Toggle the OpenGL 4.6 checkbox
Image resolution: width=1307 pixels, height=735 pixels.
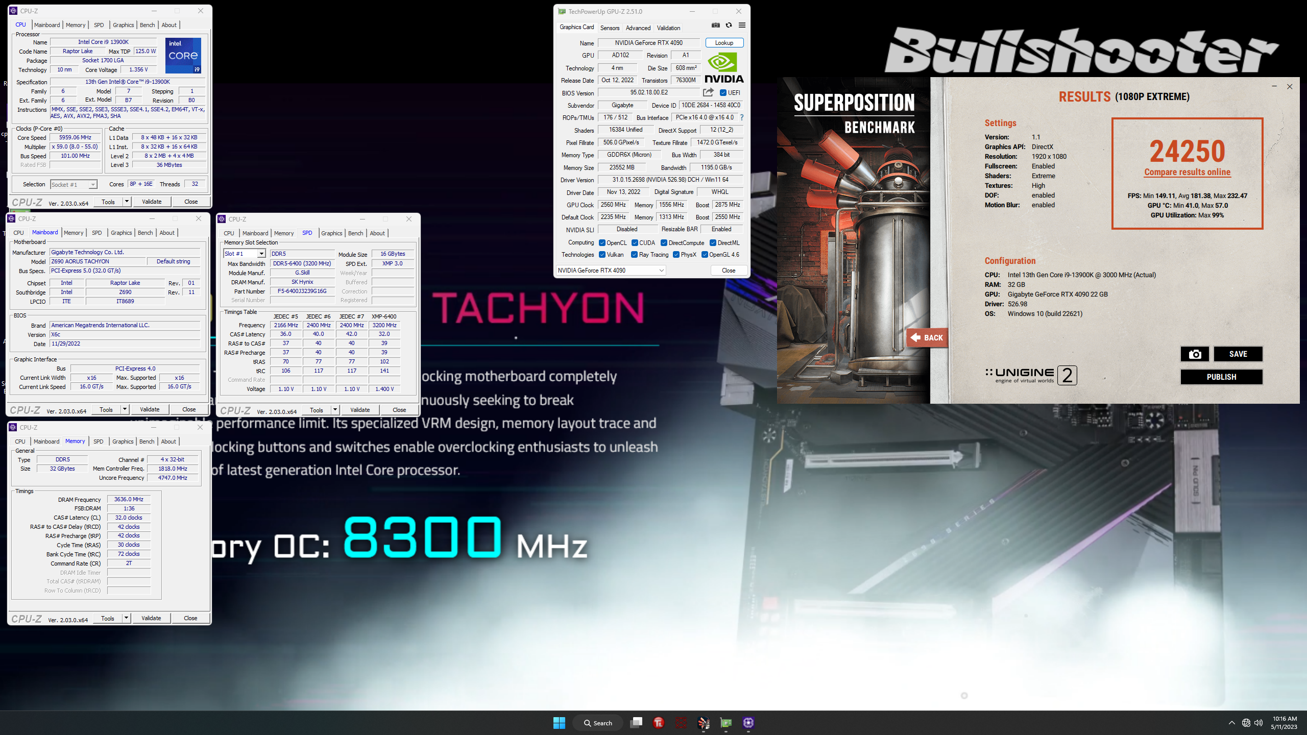click(705, 255)
